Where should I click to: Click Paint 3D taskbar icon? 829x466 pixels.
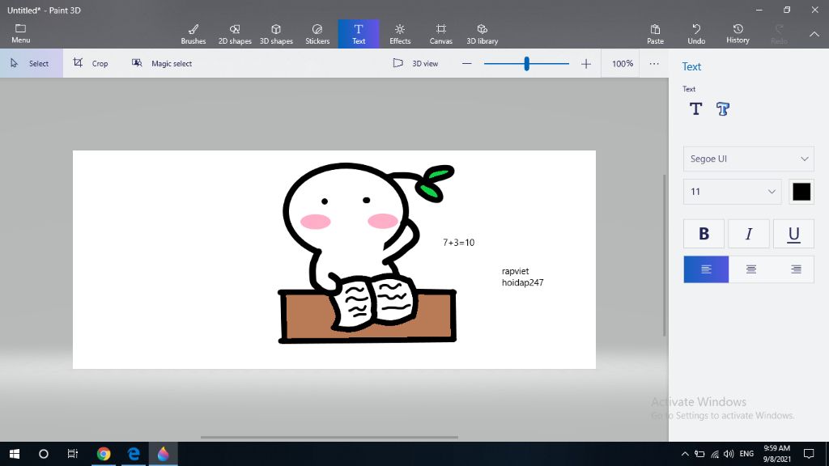(164, 454)
